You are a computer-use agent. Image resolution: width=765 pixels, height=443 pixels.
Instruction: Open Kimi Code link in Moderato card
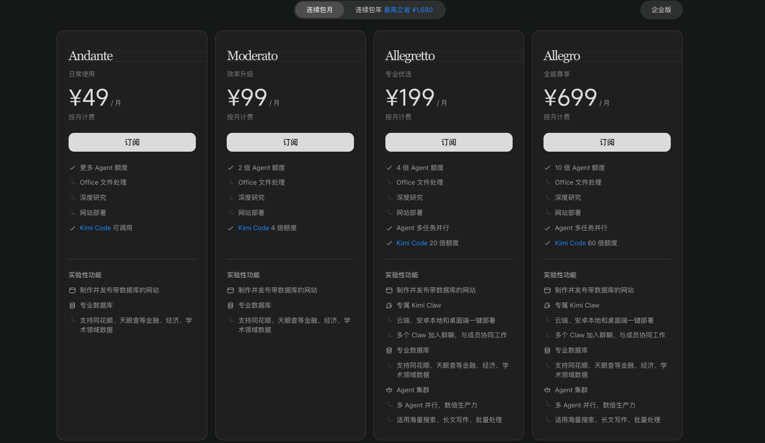[x=253, y=228]
